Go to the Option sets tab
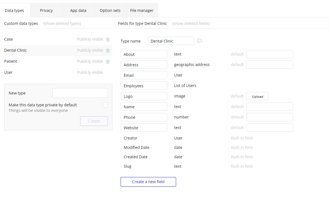Image resolution: width=330 pixels, height=224 pixels. tap(110, 10)
